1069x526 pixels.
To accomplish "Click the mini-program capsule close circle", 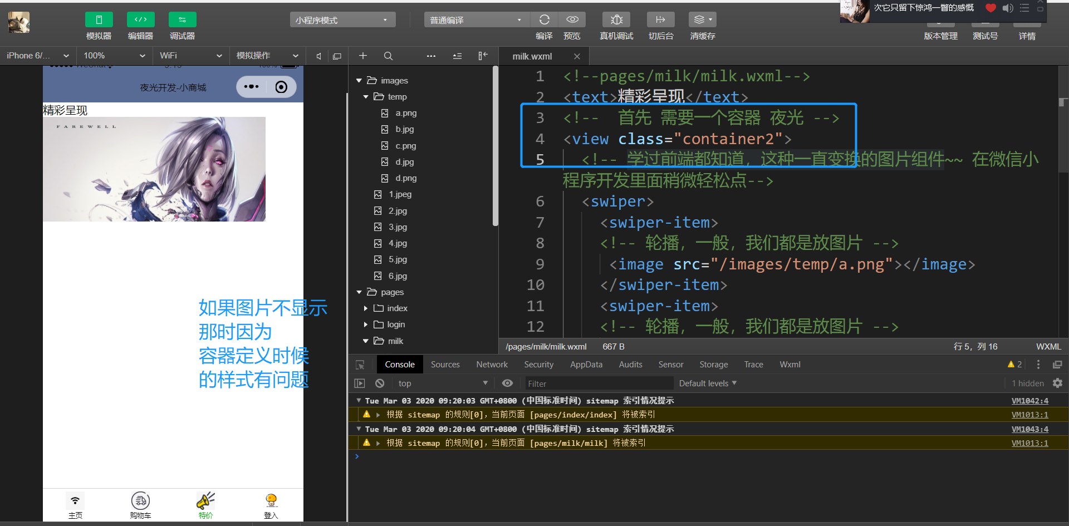I will point(281,87).
